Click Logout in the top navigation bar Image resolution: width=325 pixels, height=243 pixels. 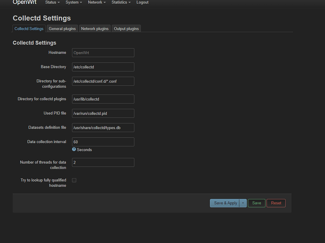pyautogui.click(x=142, y=3)
